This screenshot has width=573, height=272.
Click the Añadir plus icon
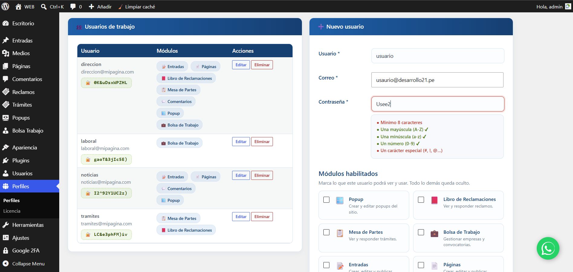91,7
